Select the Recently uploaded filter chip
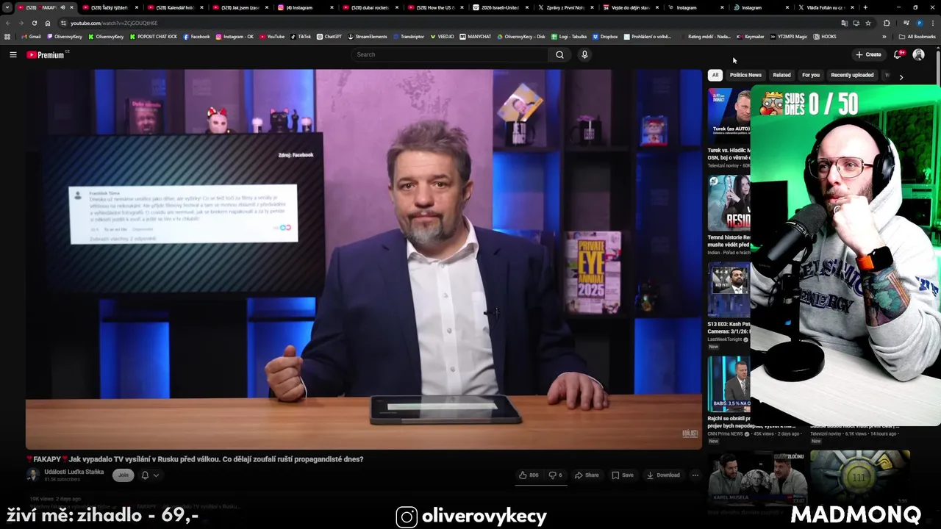The image size is (941, 529). click(x=852, y=75)
